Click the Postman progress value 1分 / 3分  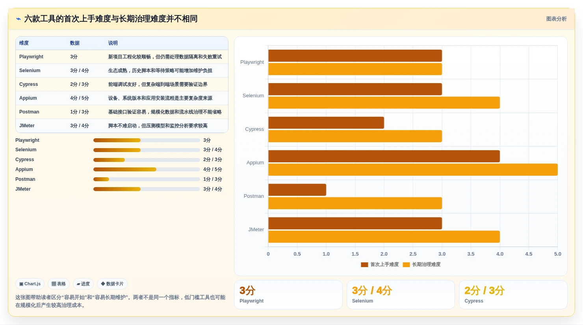[213, 179]
